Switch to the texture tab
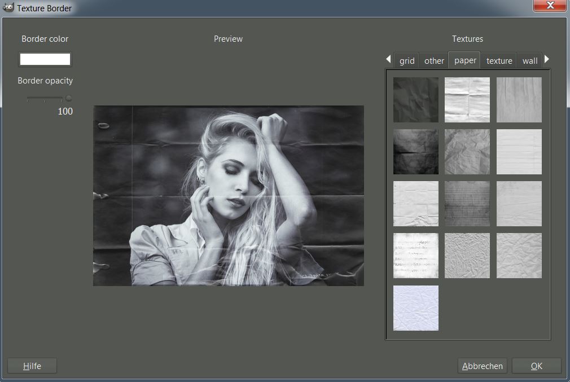 (499, 61)
